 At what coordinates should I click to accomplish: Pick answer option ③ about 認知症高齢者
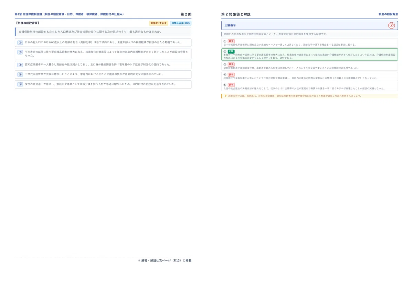103,65
